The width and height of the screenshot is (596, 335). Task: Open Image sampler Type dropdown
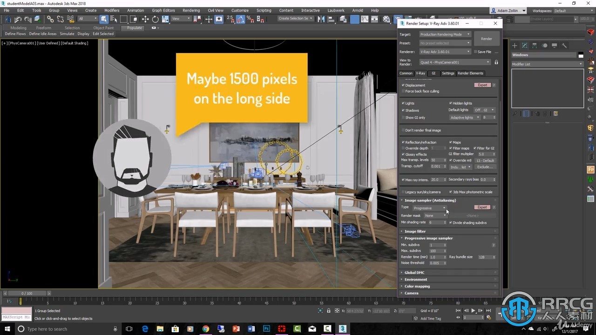(x=429, y=208)
